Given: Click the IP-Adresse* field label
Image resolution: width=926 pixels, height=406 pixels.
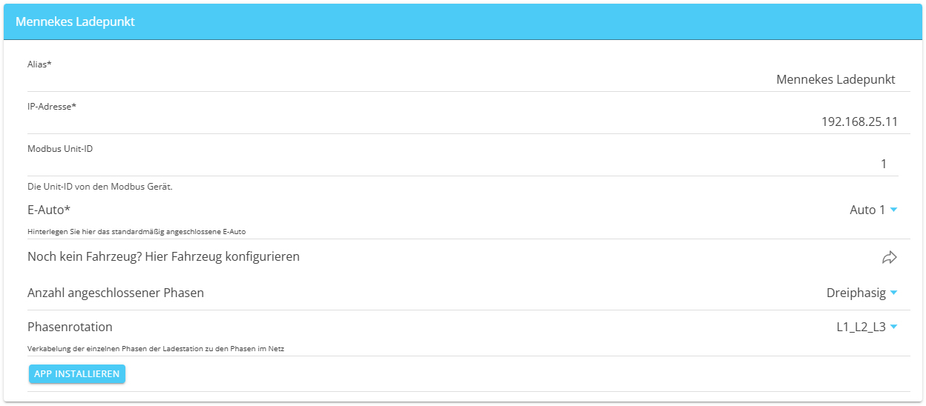Looking at the screenshot, I should tap(52, 106).
